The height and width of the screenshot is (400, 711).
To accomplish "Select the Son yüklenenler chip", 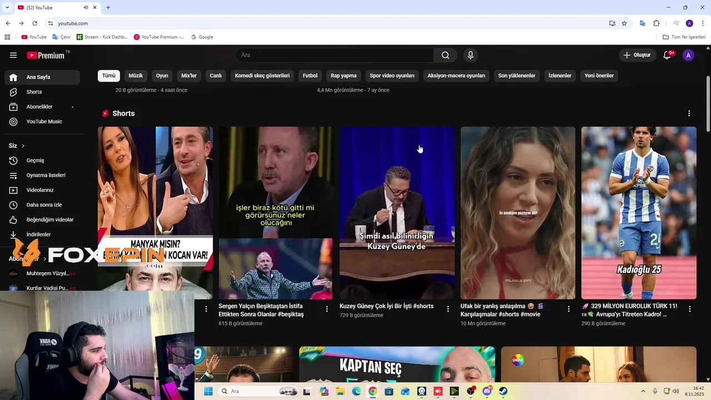I will (517, 76).
